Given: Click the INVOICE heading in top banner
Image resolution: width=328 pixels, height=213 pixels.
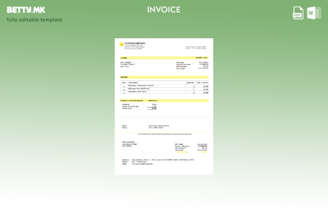Looking at the screenshot, I should point(164,10).
